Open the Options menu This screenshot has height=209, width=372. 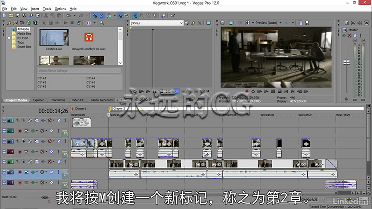(60, 9)
